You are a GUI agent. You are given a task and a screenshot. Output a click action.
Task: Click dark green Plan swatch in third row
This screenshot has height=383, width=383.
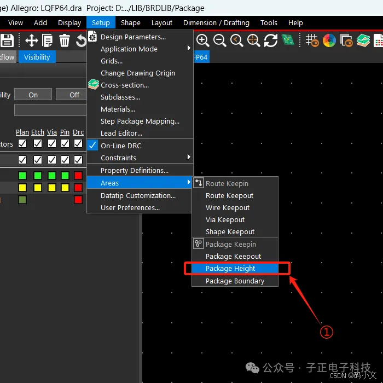point(22,200)
